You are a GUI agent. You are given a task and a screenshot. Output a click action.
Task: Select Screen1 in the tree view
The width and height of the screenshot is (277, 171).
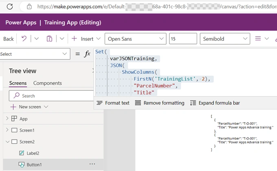pos(26,130)
